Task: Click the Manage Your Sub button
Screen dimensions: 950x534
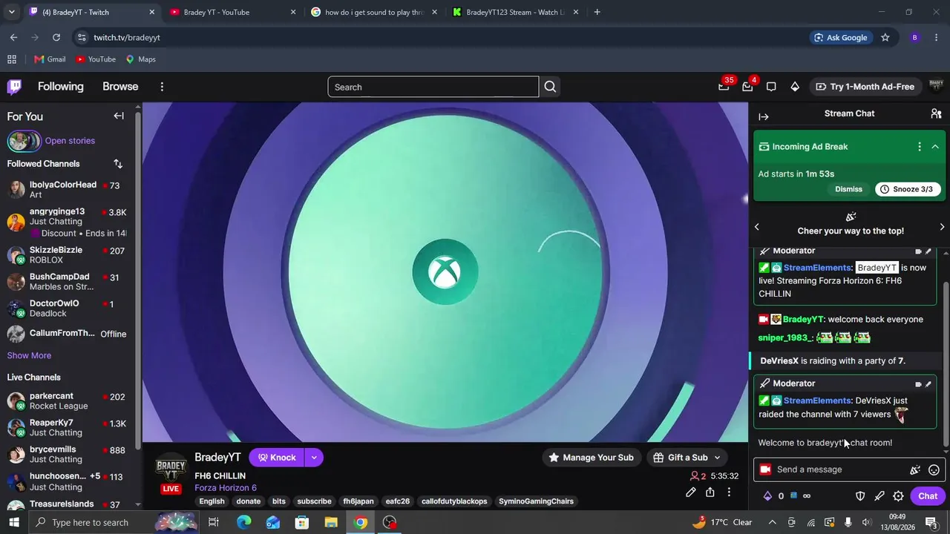Action: (591, 458)
